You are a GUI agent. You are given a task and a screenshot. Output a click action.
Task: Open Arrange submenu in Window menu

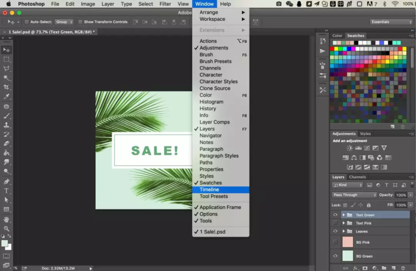coord(220,12)
